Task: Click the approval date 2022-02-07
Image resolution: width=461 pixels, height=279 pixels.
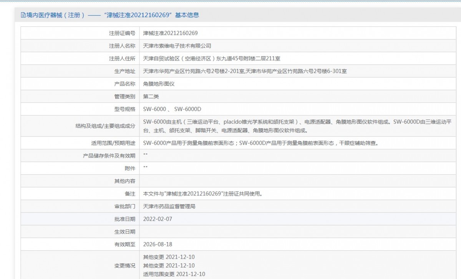Action: [x=158, y=219]
